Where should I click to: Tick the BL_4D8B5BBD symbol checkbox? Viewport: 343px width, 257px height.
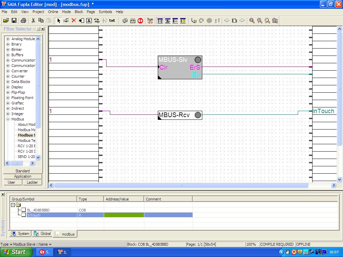pos(24,210)
